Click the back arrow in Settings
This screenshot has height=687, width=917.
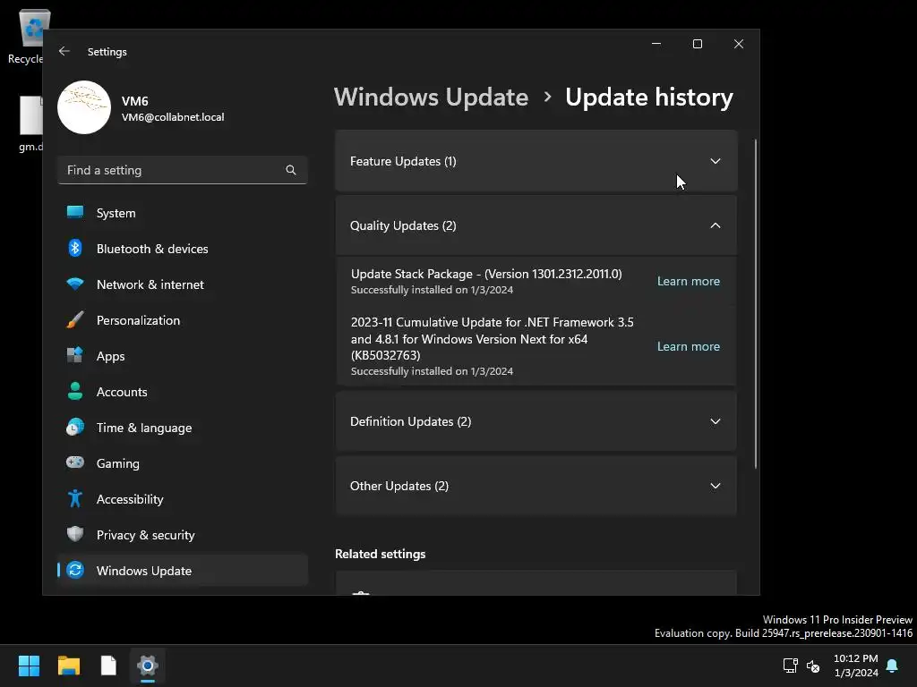(64, 51)
